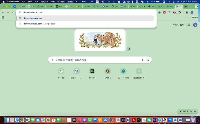Click the Google doodle image
Screen dimensions: 200x124
(x=100, y=40)
